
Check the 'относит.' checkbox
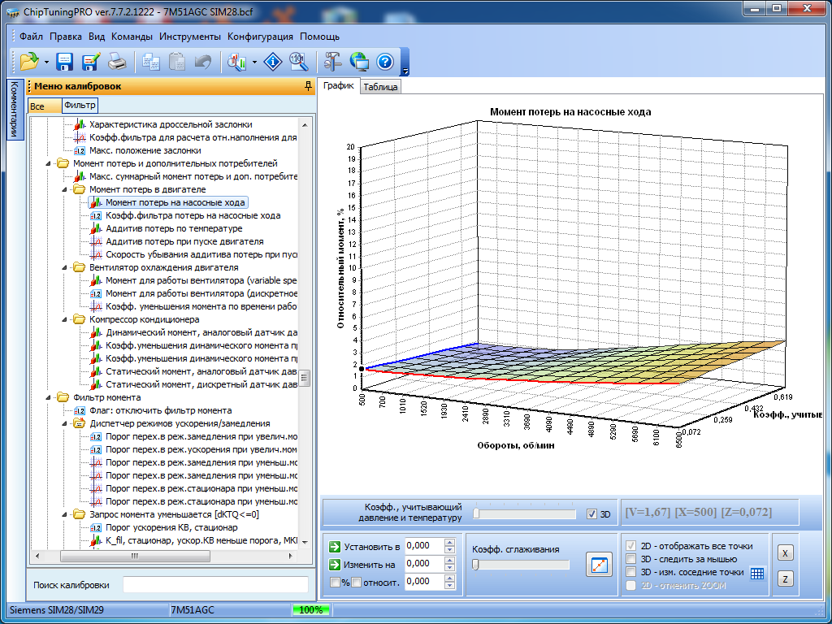[x=355, y=582]
